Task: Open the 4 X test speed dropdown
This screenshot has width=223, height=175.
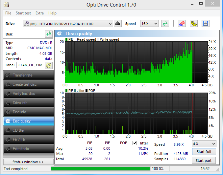Action: click(x=204, y=144)
